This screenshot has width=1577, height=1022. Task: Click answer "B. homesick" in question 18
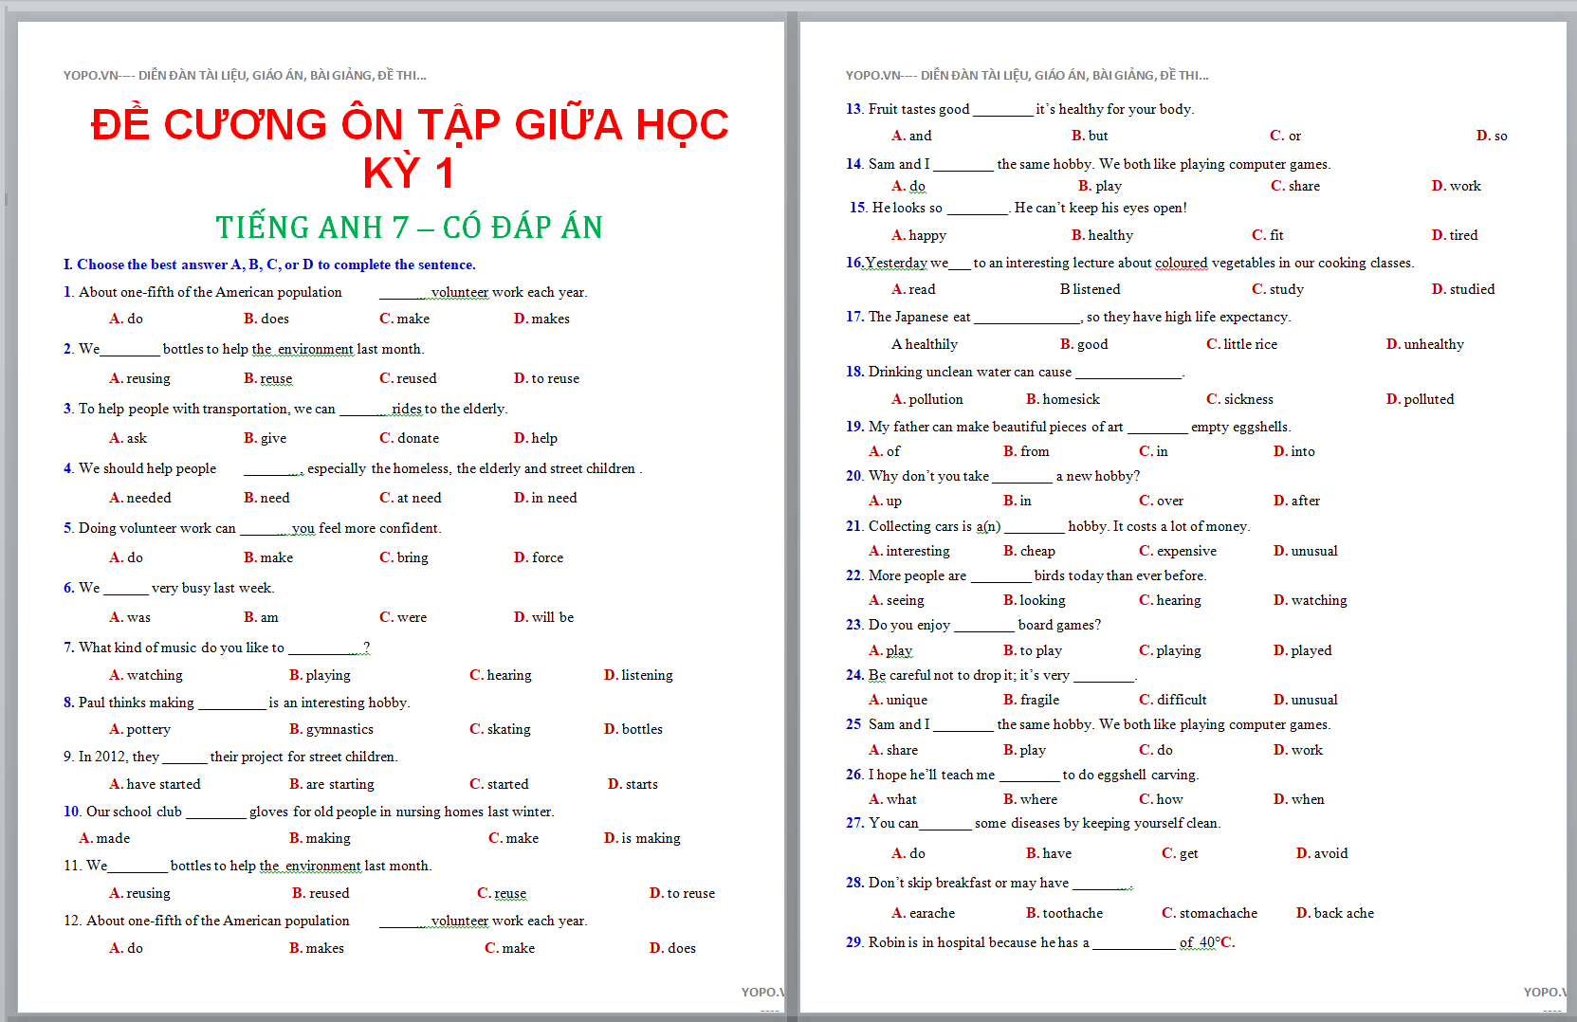tap(1063, 399)
